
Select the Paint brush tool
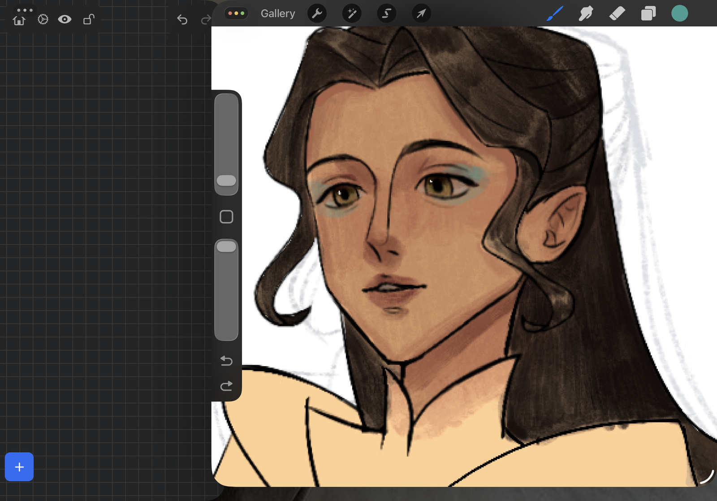click(555, 13)
